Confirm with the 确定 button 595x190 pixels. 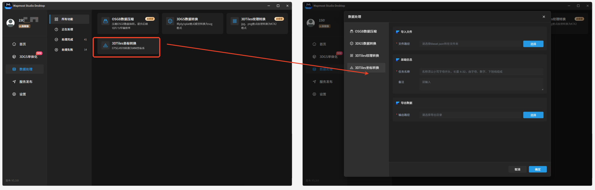click(x=538, y=169)
